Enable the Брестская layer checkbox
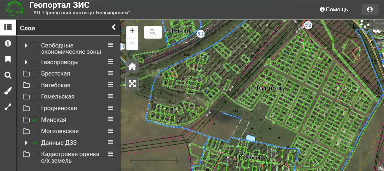This screenshot has width=384, height=171. (35, 74)
